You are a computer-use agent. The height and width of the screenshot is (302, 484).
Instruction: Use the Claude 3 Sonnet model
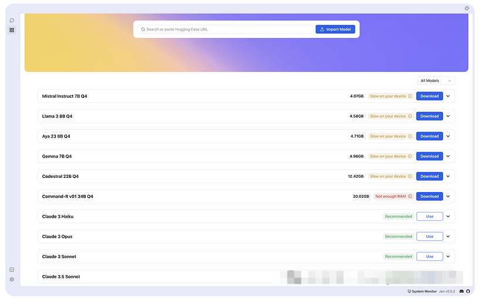click(429, 256)
